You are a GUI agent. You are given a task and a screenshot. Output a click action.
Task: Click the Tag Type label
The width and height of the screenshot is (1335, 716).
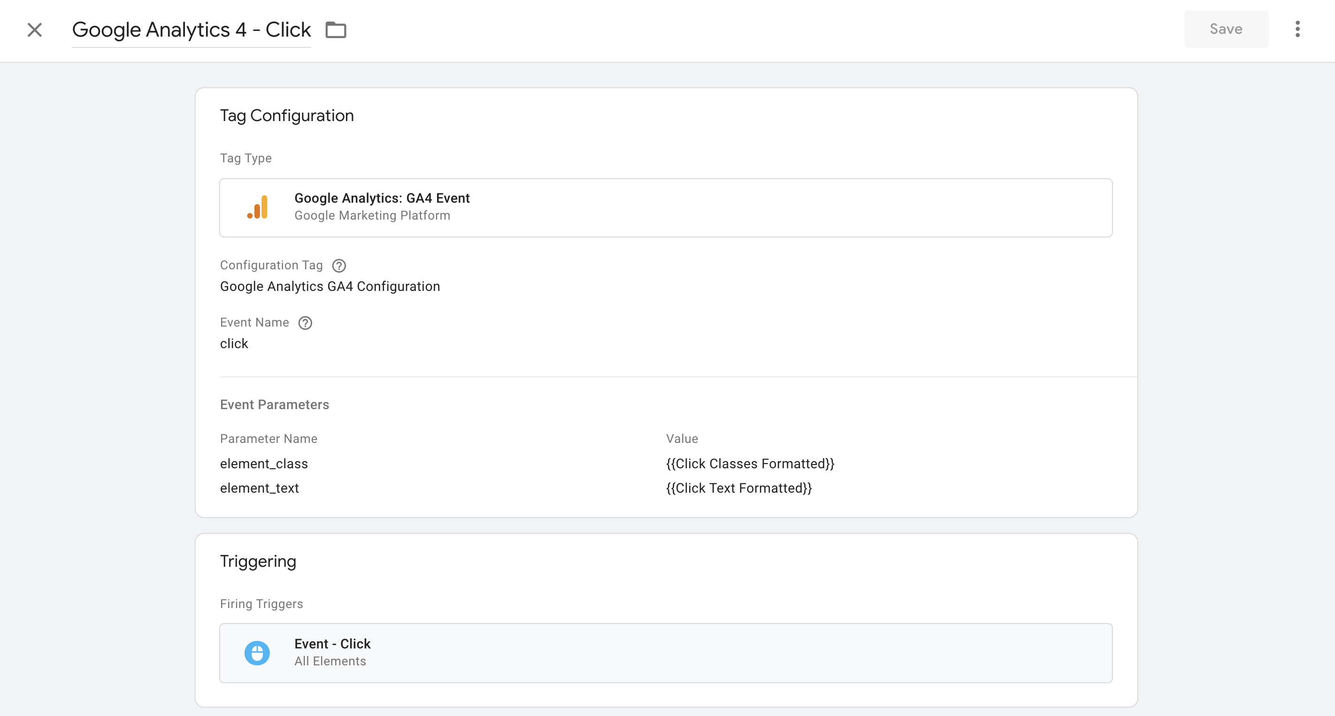point(246,158)
